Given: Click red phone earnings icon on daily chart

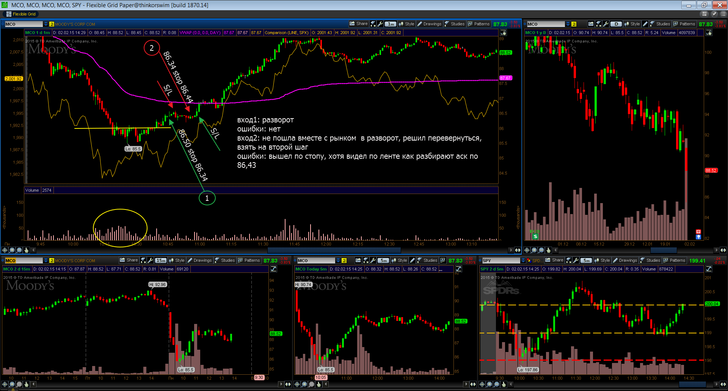Looking at the screenshot, I should tap(698, 232).
